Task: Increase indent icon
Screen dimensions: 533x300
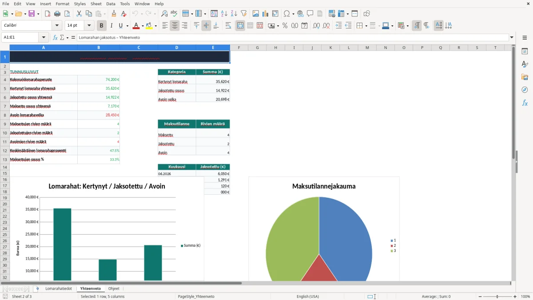Action: (338, 26)
